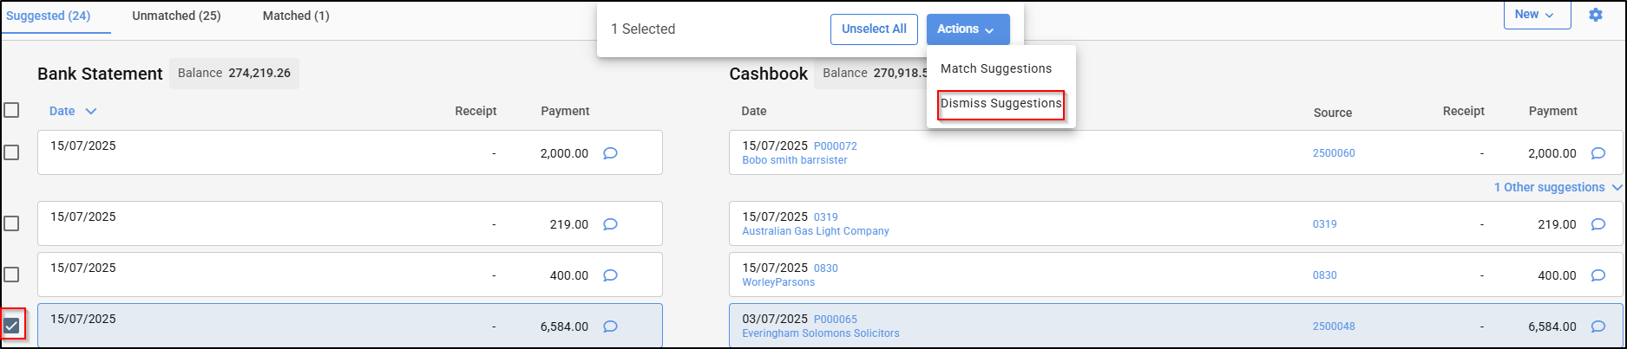This screenshot has height=349, width=1627.
Task: Open settings gear icon
Action: [1595, 15]
